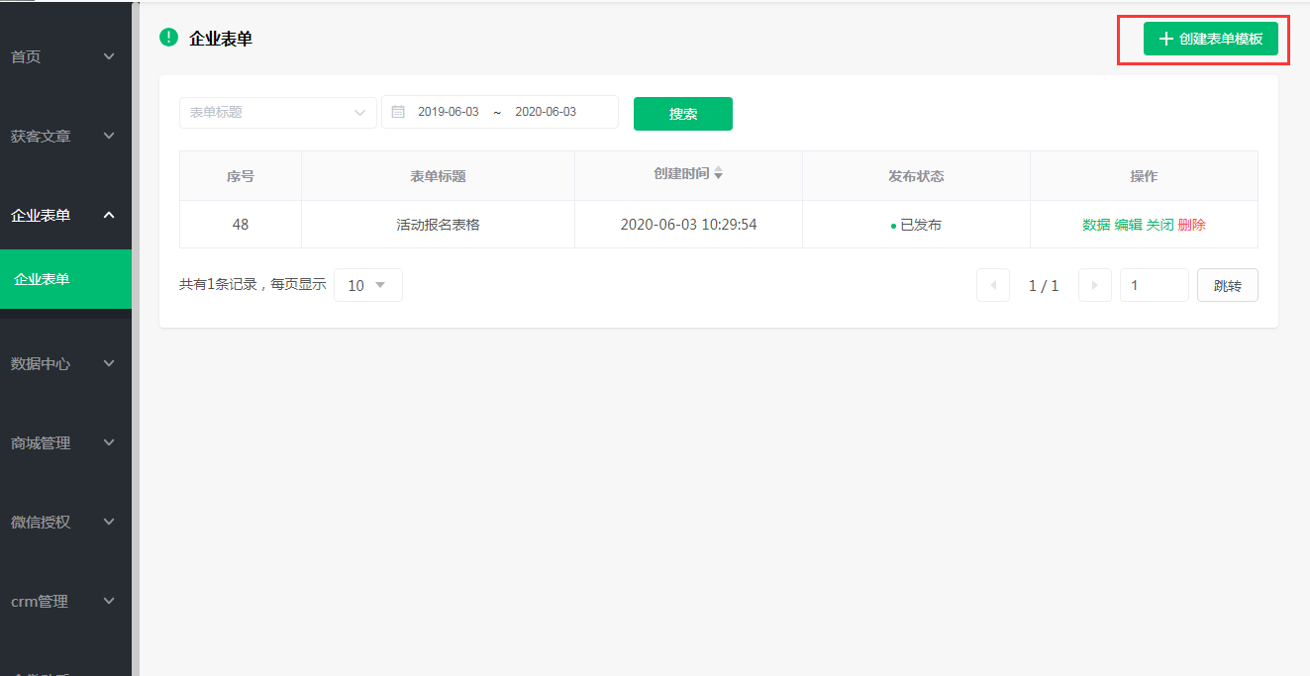Expand the 首页 sidebar menu
This screenshot has width=1310, height=676.
pyautogui.click(x=65, y=56)
